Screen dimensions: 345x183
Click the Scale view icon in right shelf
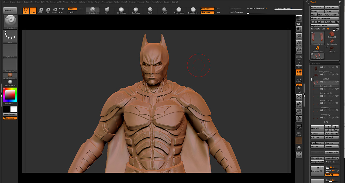(x=299, y=112)
